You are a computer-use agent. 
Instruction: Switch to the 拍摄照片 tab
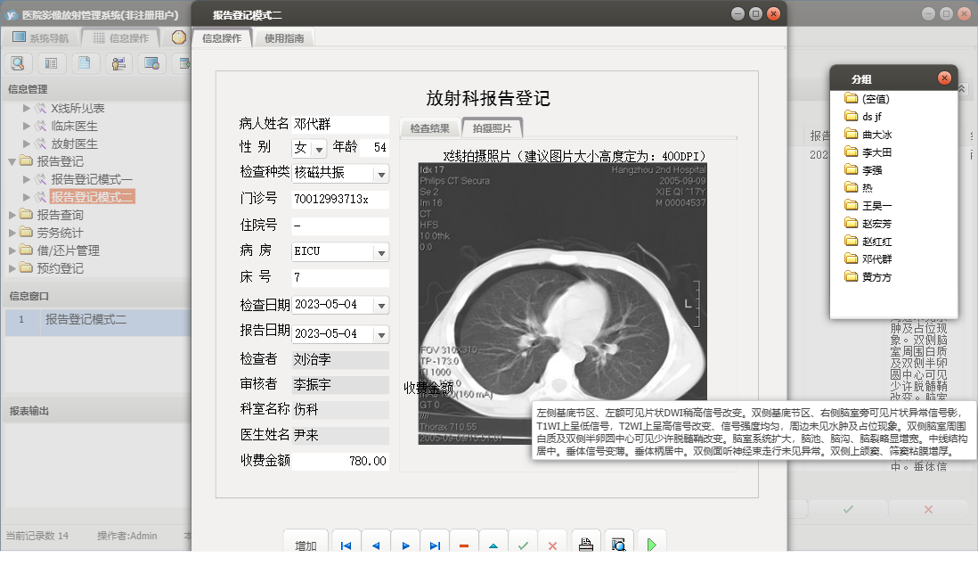coord(492,127)
